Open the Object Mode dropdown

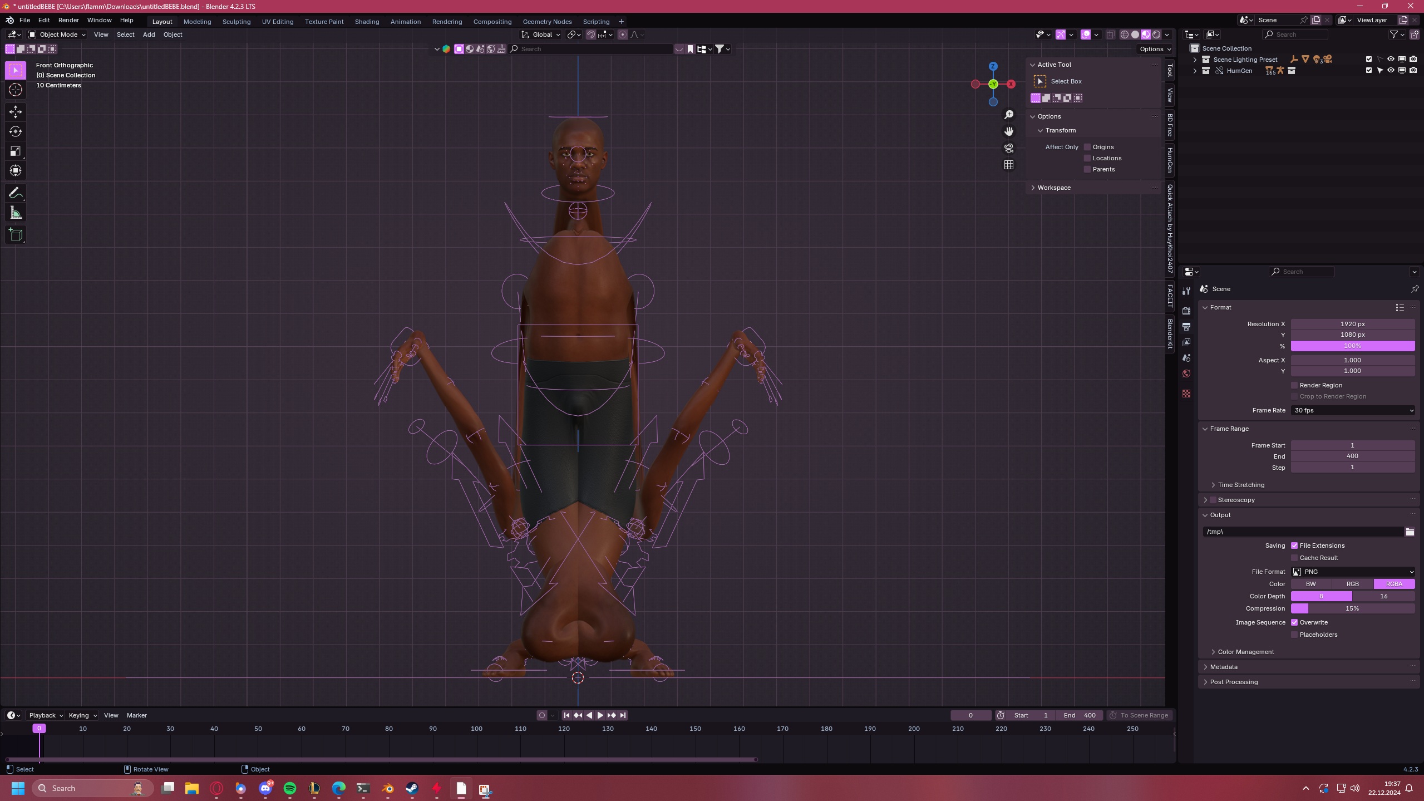click(x=57, y=35)
